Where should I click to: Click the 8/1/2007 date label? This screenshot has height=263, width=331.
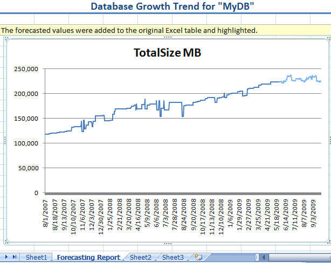pos(45,213)
